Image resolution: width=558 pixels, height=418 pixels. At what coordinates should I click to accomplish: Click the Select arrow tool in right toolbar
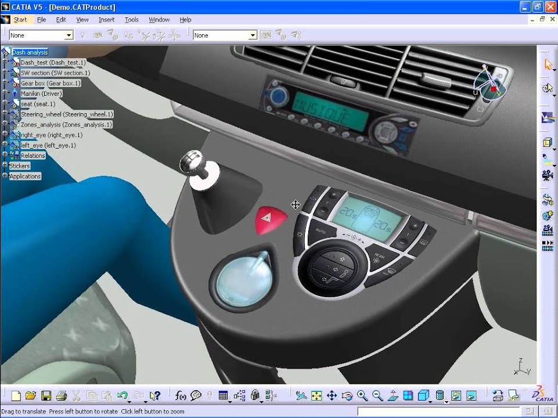547,64
